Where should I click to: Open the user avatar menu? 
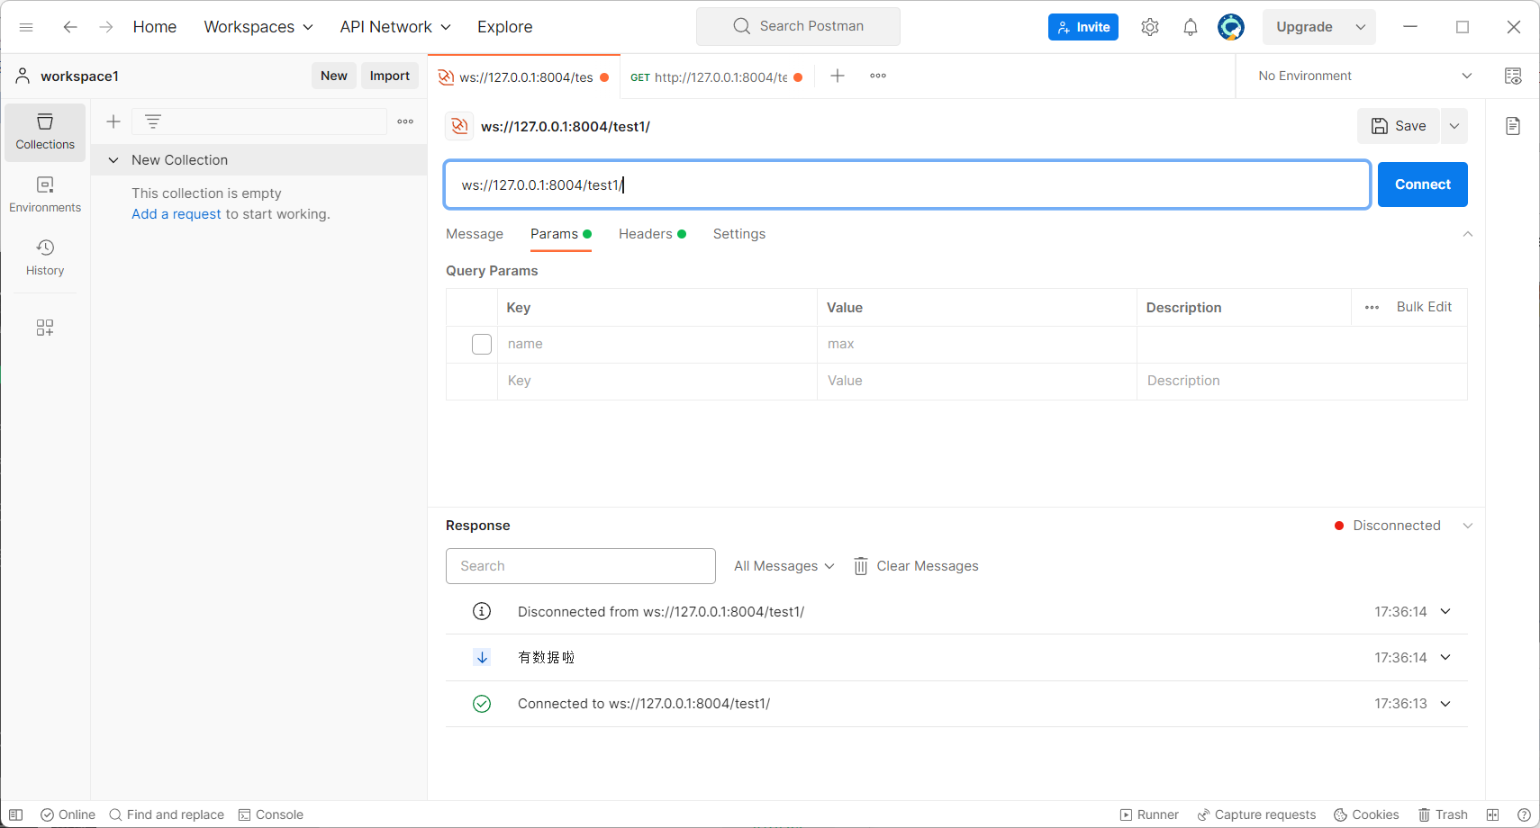(1231, 27)
